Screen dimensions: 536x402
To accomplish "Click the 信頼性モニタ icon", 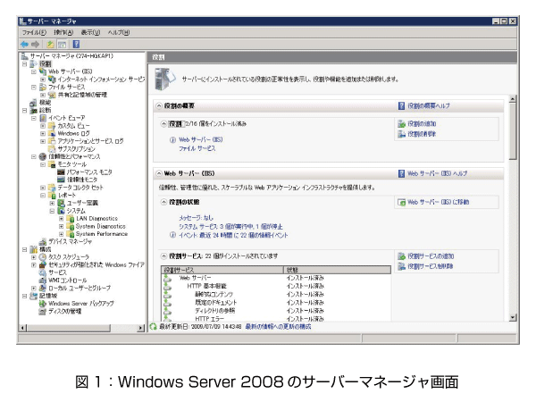I will [61, 180].
